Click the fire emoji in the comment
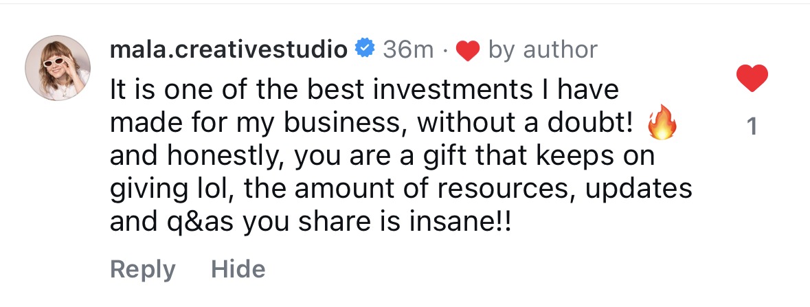This screenshot has height=307, width=810. click(x=662, y=124)
